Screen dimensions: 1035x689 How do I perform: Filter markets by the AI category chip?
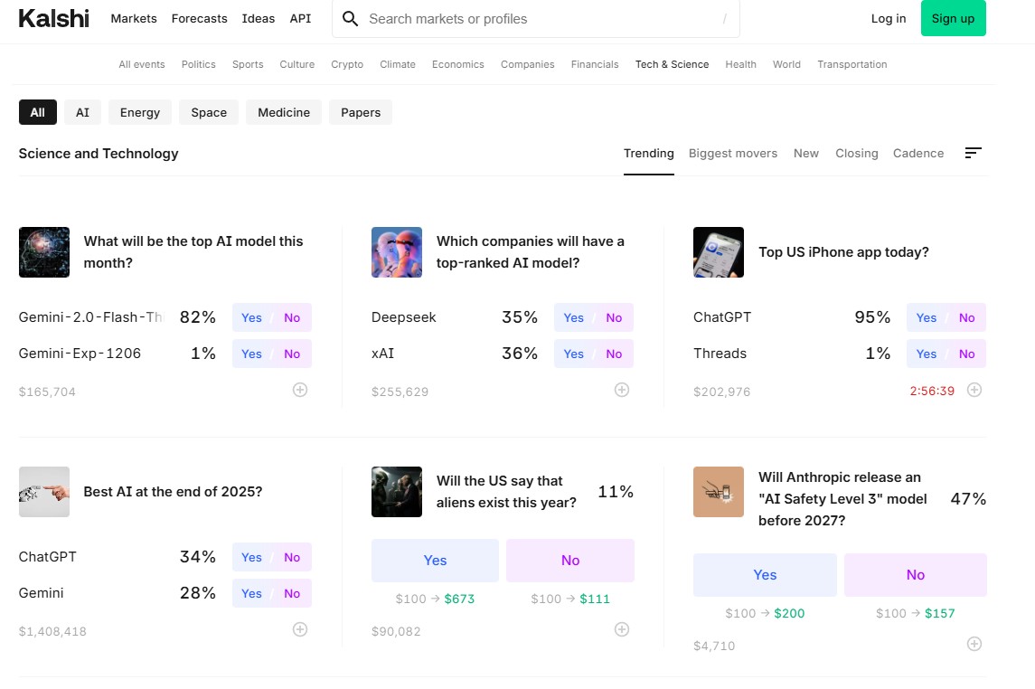pyautogui.click(x=82, y=112)
